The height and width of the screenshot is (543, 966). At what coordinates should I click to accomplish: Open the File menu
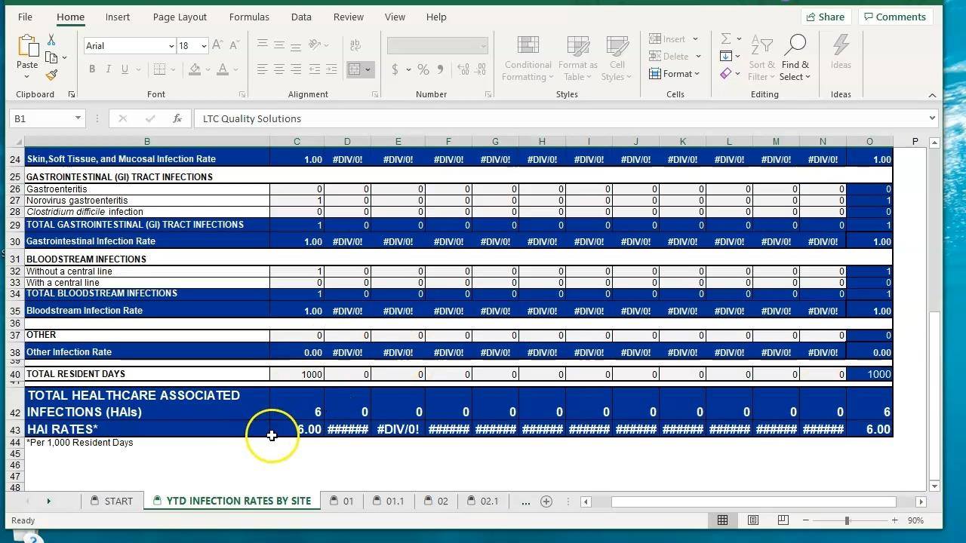click(x=25, y=17)
